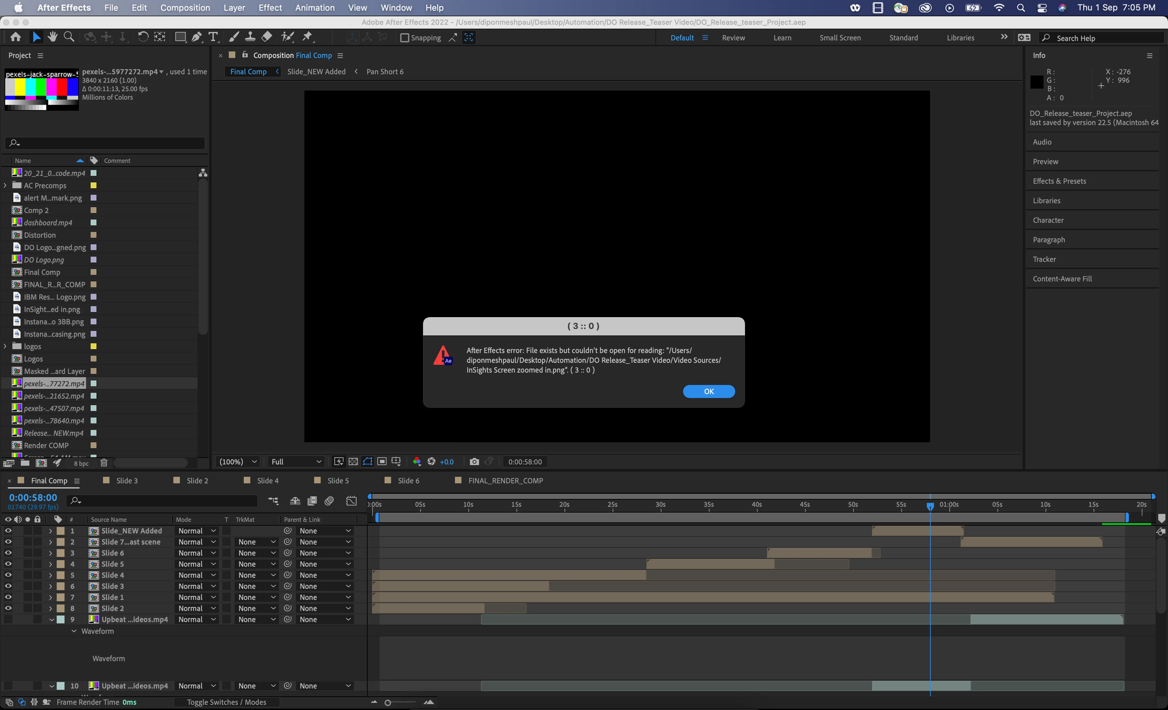Click the timeline zoom slider

pyautogui.click(x=388, y=703)
